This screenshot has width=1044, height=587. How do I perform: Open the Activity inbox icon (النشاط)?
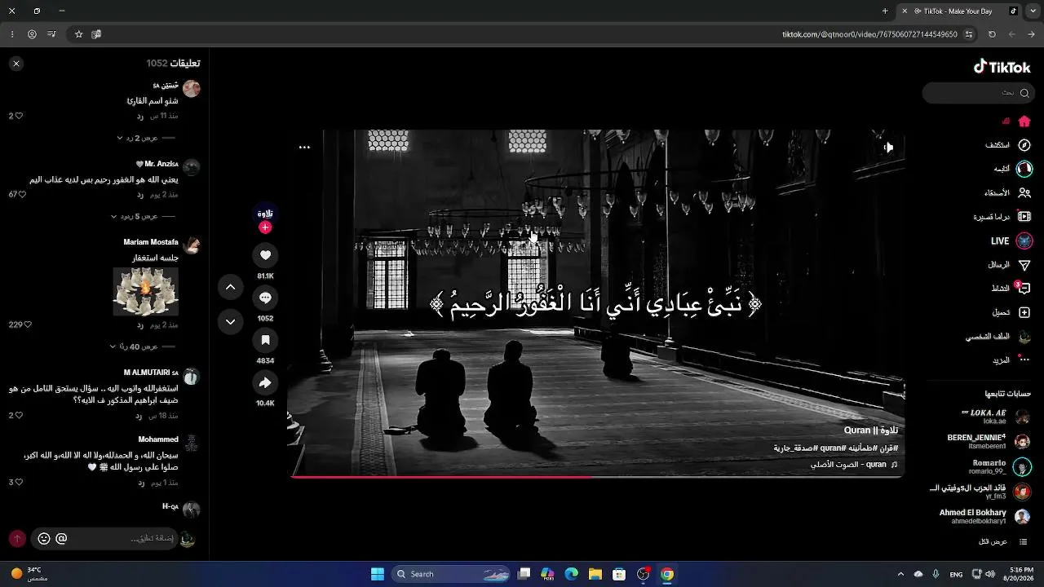(x=1024, y=289)
